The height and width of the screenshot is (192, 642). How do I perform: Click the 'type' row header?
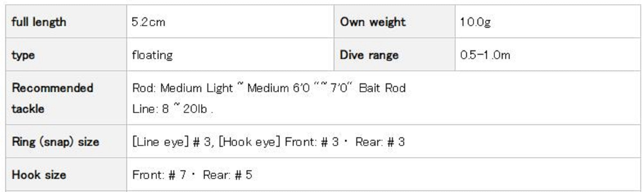tap(23, 55)
